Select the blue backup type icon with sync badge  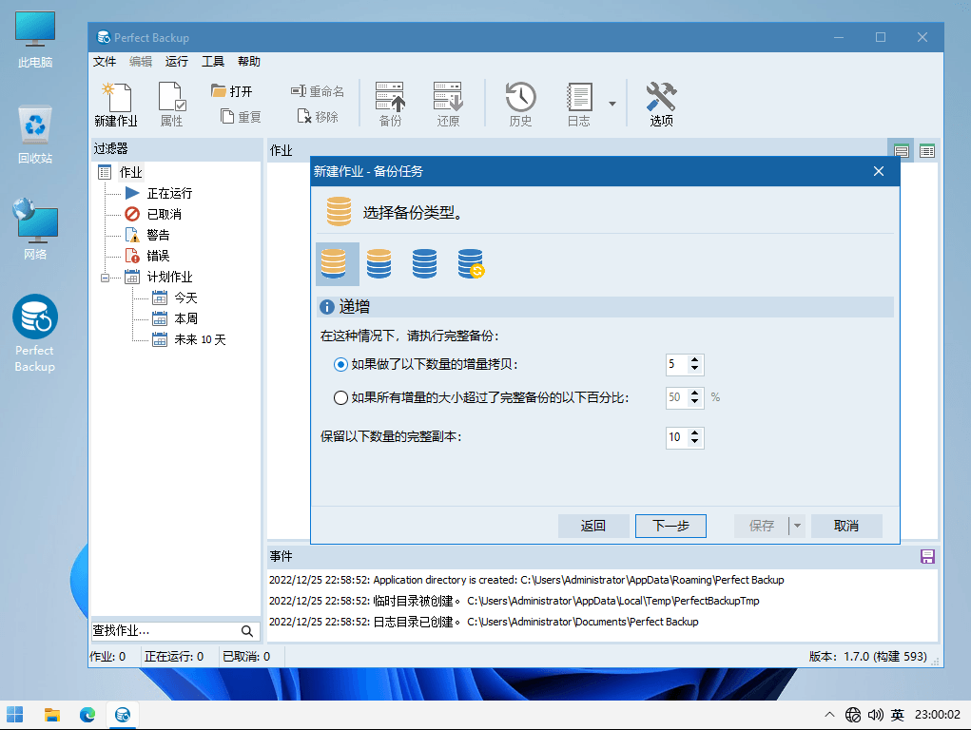(x=471, y=263)
